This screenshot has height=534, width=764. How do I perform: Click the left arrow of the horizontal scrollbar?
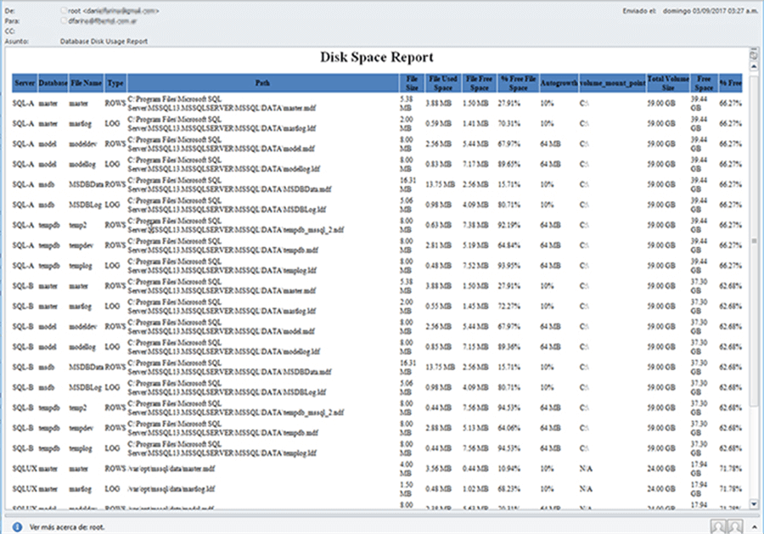5,515
